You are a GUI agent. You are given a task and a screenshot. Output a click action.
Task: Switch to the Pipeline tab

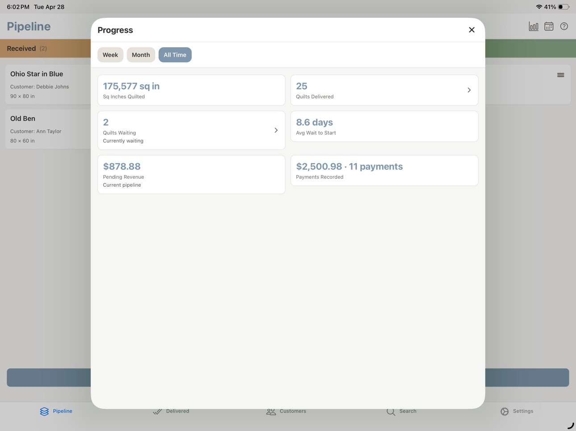pyautogui.click(x=56, y=411)
